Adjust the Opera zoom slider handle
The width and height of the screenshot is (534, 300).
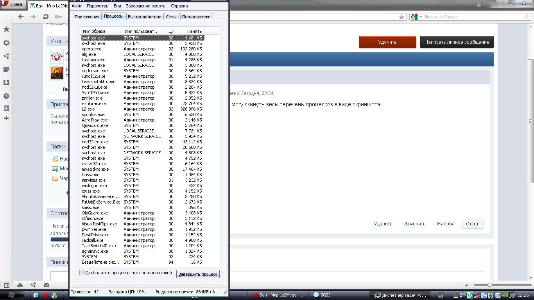pos(490,285)
